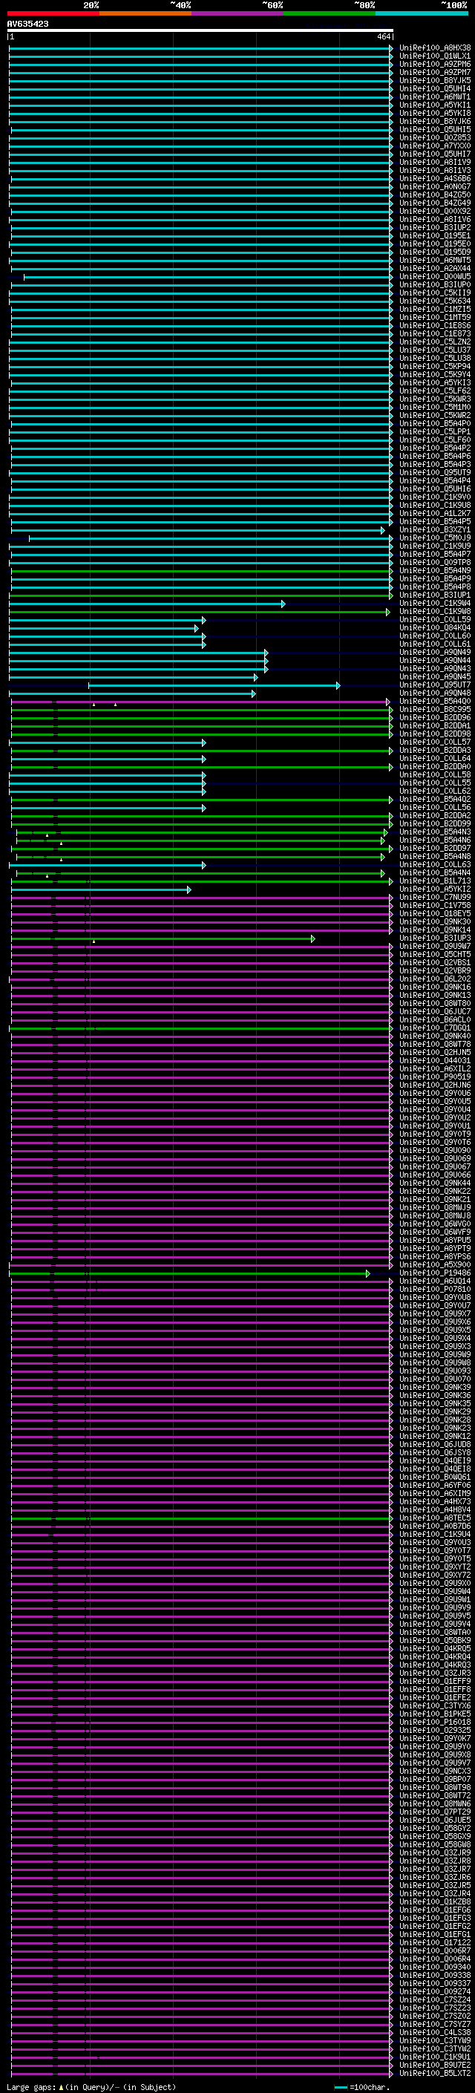Image resolution: width=475 pixels, height=2093 pixels.
Task: Select hit label UniRef100_Q18EY5
Action: [x=435, y=913]
